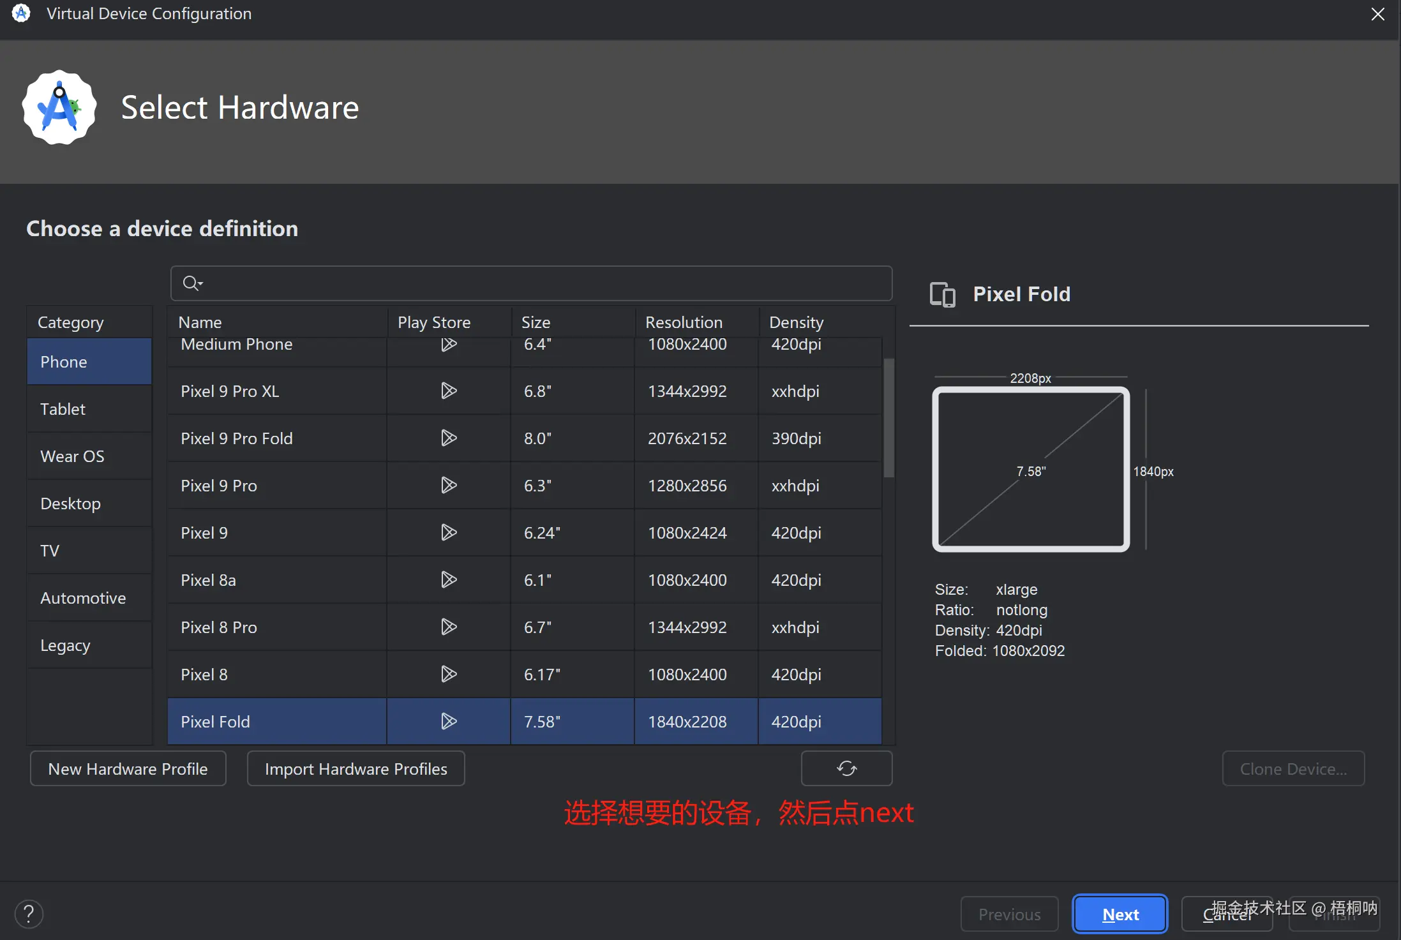Image resolution: width=1401 pixels, height=940 pixels.
Task: Open the Desktop category
Action: click(89, 504)
